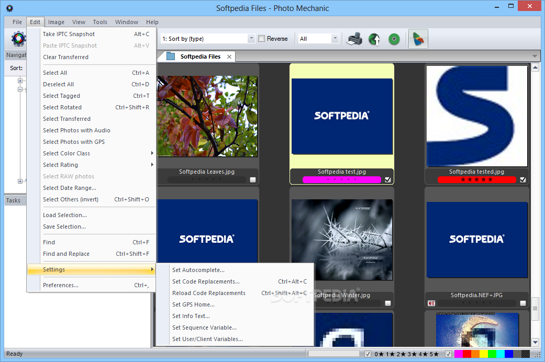Choose Select Rotated
The width and height of the screenshot is (545, 362).
91,107
